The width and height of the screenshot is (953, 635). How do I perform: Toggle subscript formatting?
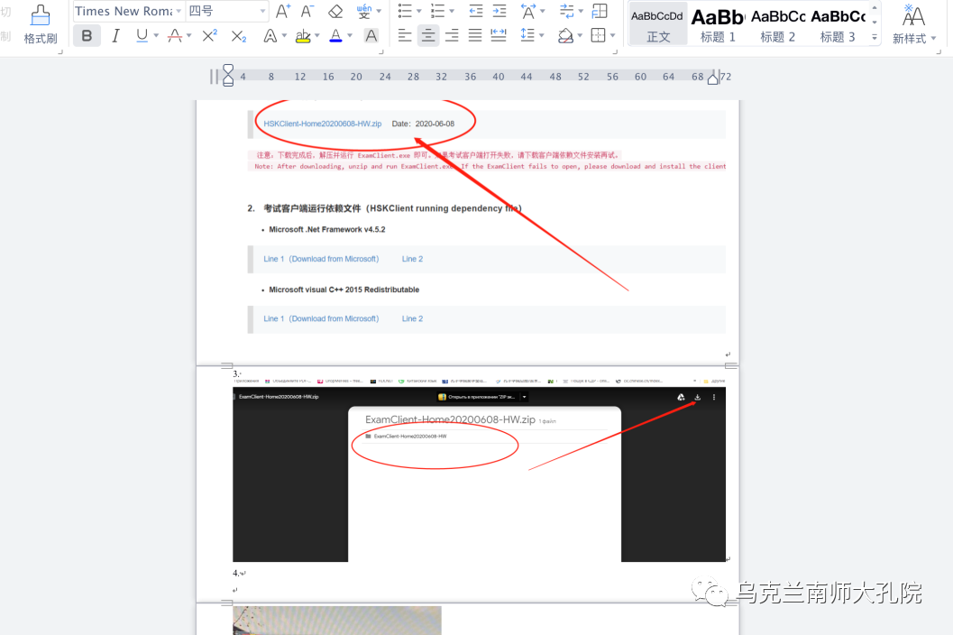click(x=239, y=36)
